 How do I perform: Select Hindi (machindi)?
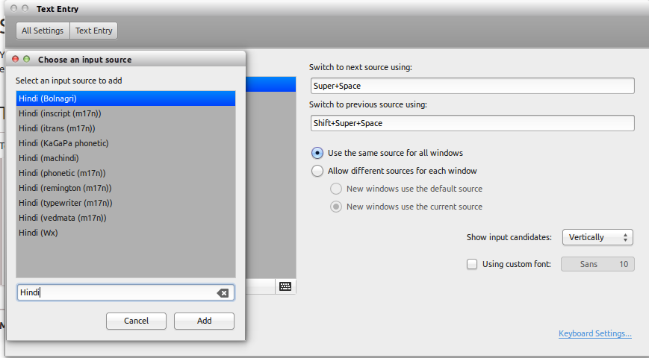coord(125,158)
